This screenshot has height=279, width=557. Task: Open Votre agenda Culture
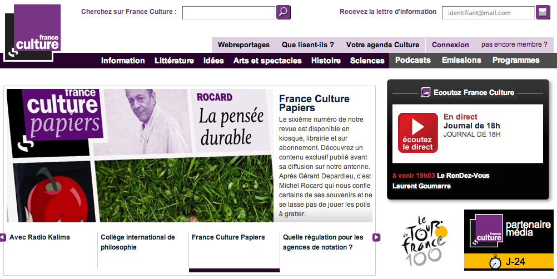(x=382, y=44)
